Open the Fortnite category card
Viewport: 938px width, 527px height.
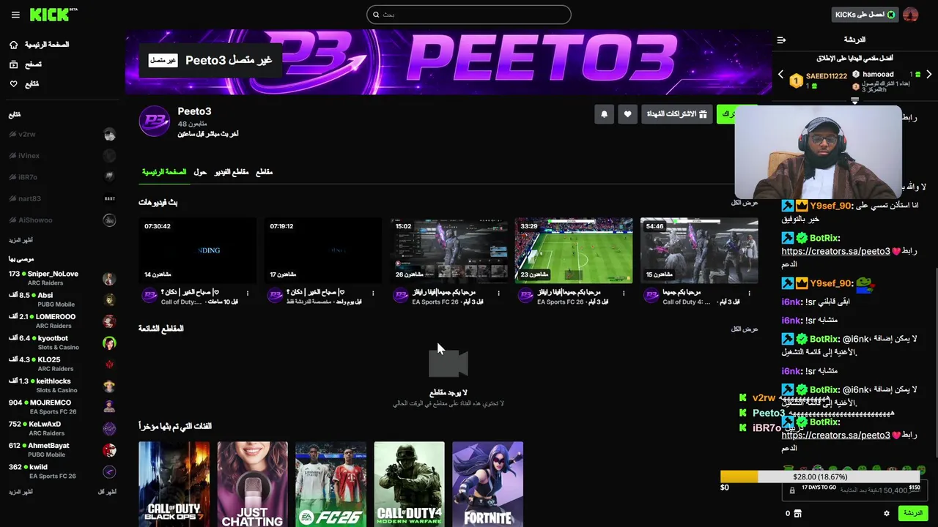487,484
